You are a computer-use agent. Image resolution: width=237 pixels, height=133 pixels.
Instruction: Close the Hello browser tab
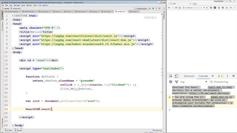pyautogui.click(x=190, y=4)
